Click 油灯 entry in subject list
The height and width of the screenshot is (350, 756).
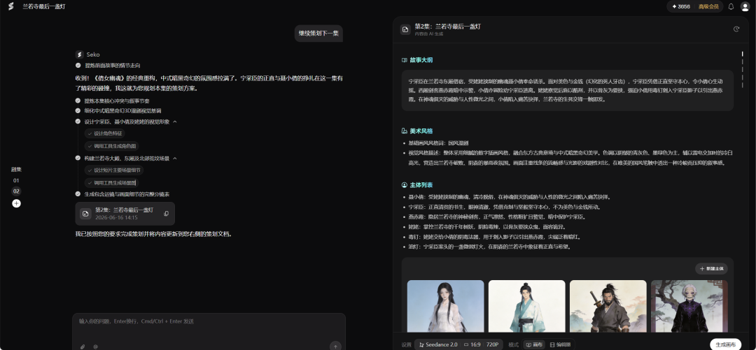tap(490, 247)
